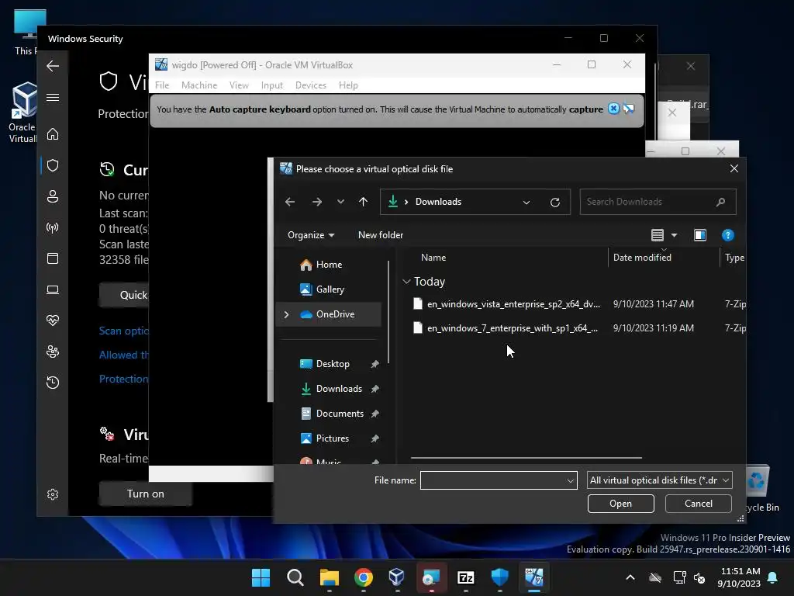Refresh the Downloads folder view
The height and width of the screenshot is (596, 794).
pos(555,203)
